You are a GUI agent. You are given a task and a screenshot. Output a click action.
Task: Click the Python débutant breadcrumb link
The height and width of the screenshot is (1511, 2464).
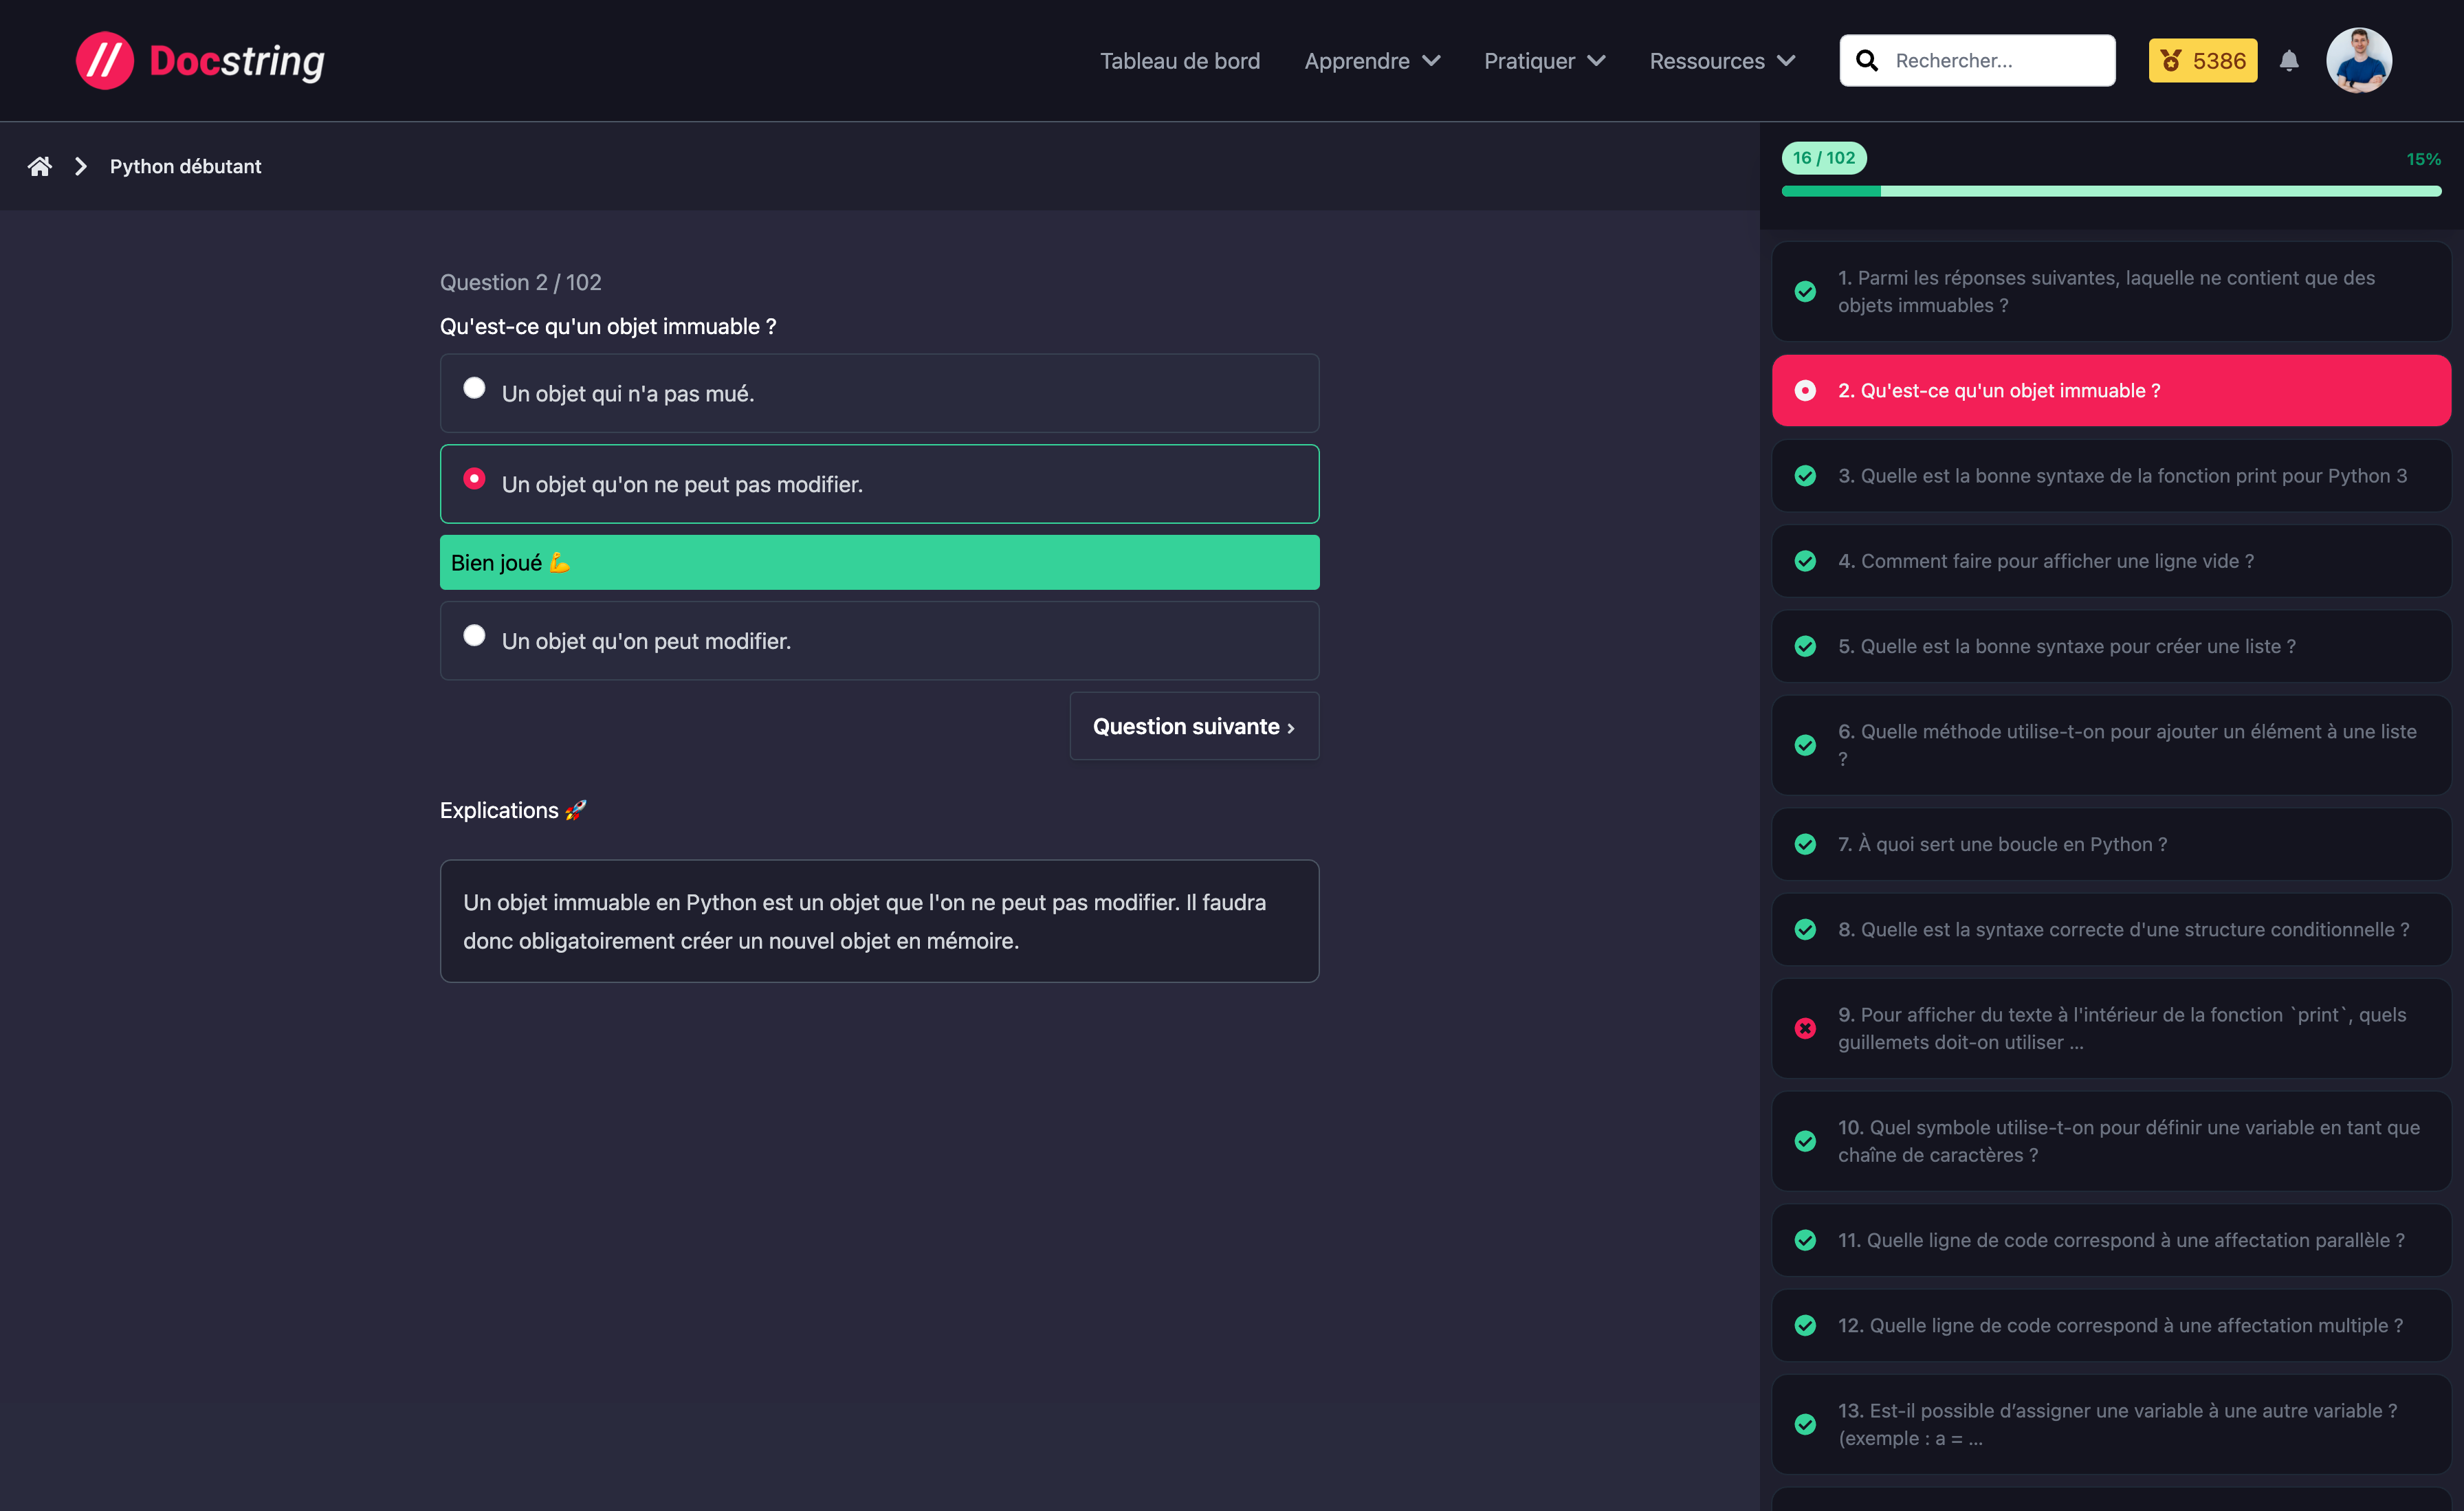185,166
